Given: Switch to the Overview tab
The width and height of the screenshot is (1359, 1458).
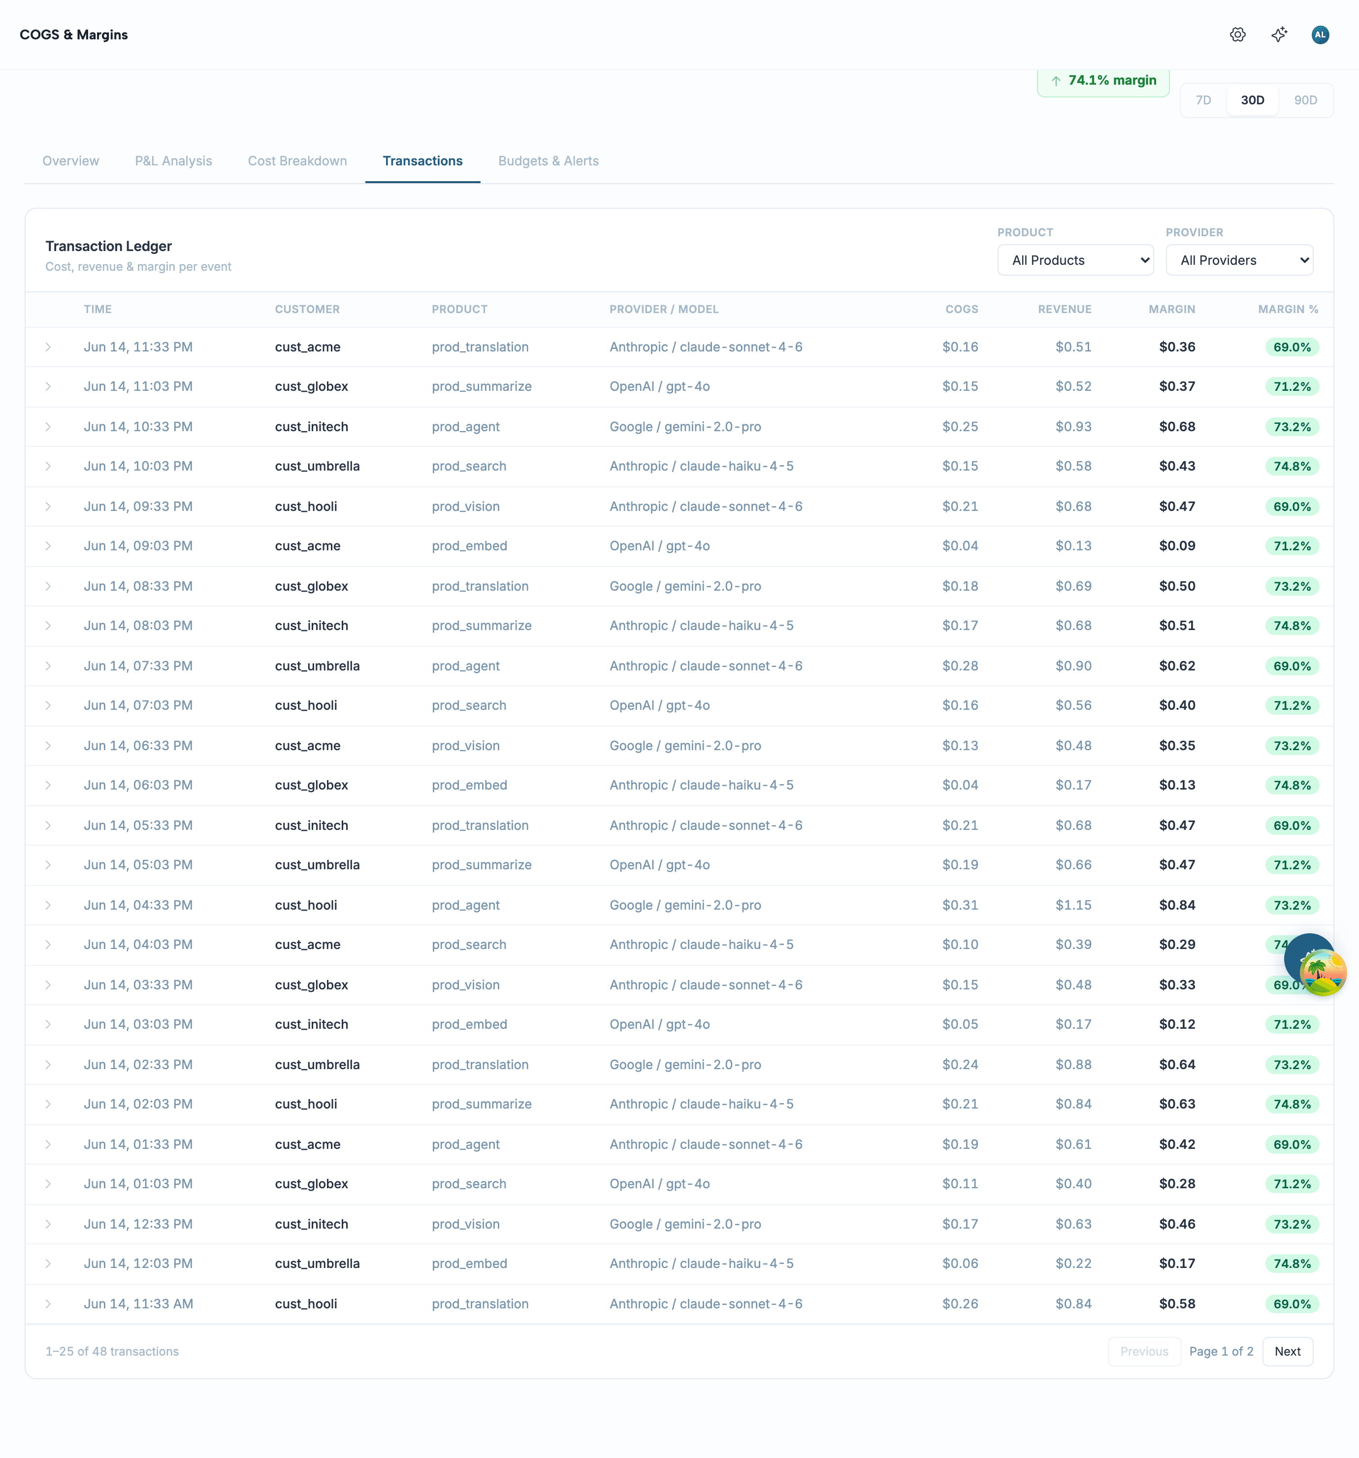Looking at the screenshot, I should [x=70, y=161].
